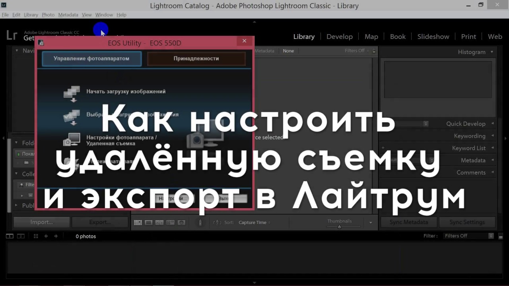Viewport: 509px width, 286px height.
Task: Collapse right panels via right edge arrow
Action: [x=506, y=138]
